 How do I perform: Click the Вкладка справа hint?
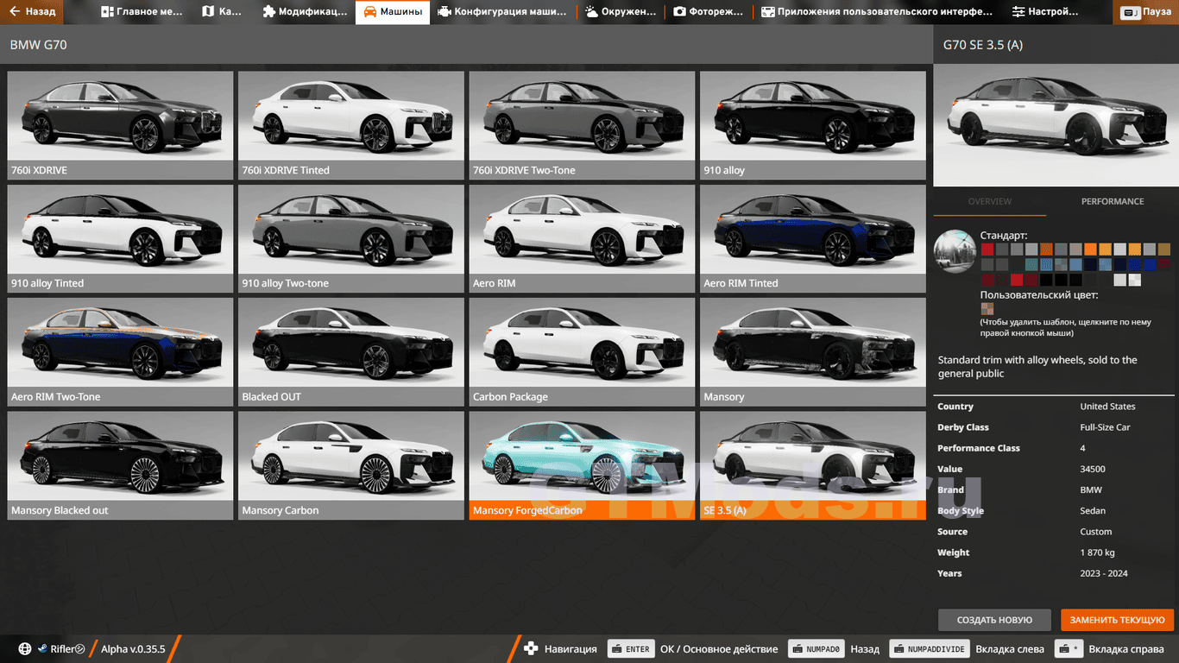point(1126,649)
